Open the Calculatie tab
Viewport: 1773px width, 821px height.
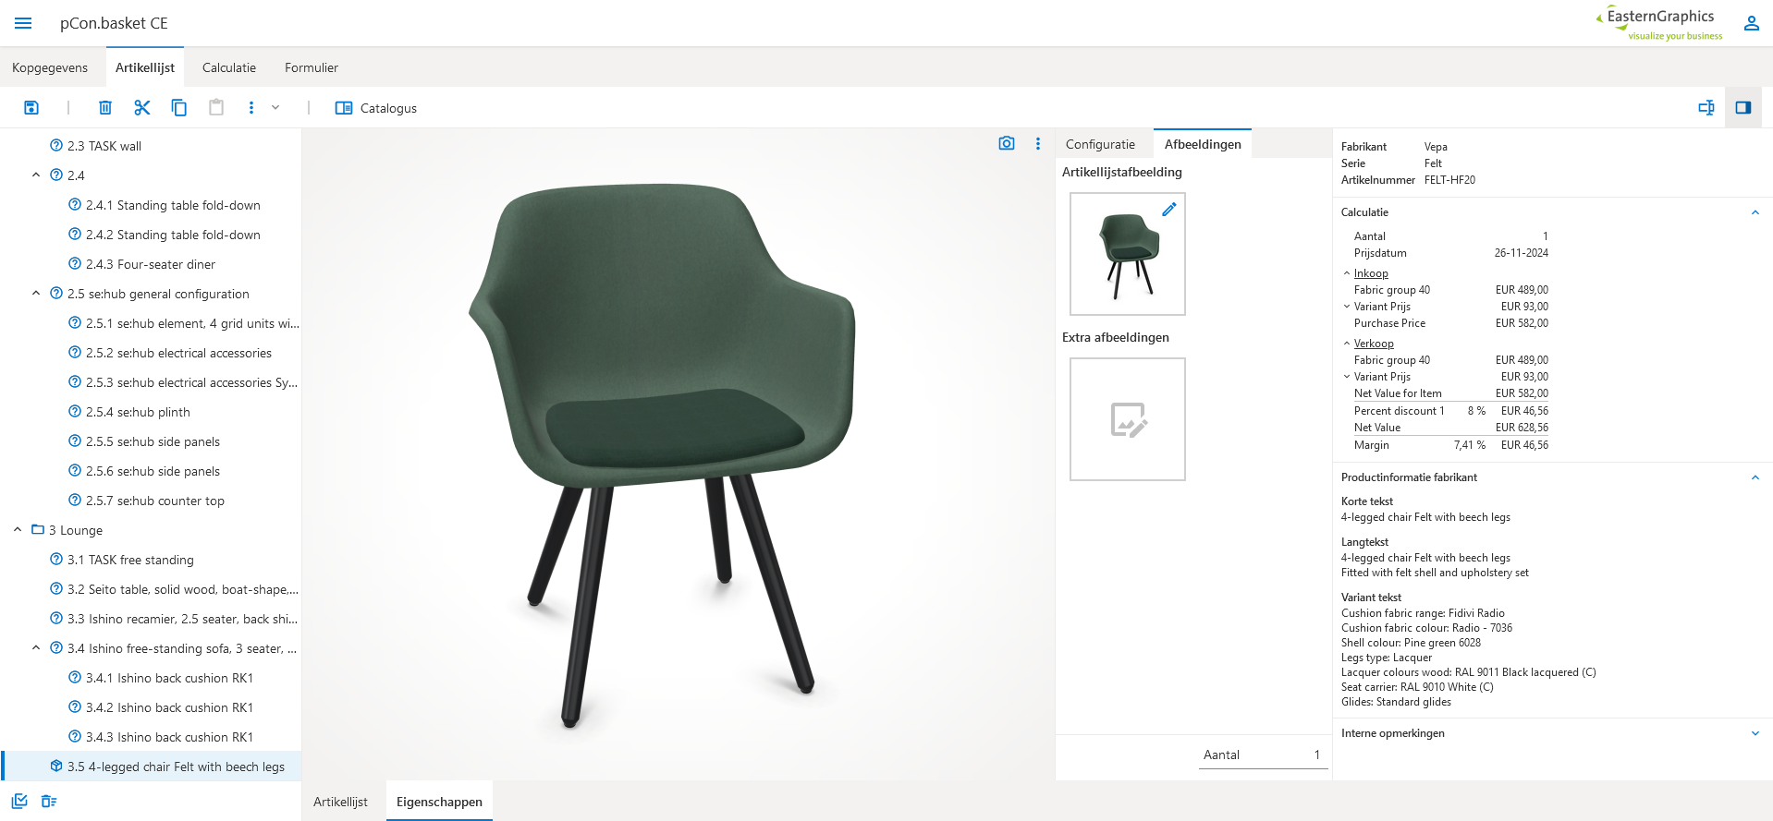click(229, 67)
